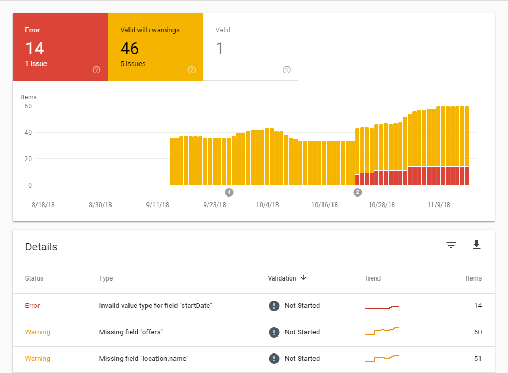The height and width of the screenshot is (373, 508).
Task: Click the Not Started icon for the startDate error
Action: (x=274, y=305)
